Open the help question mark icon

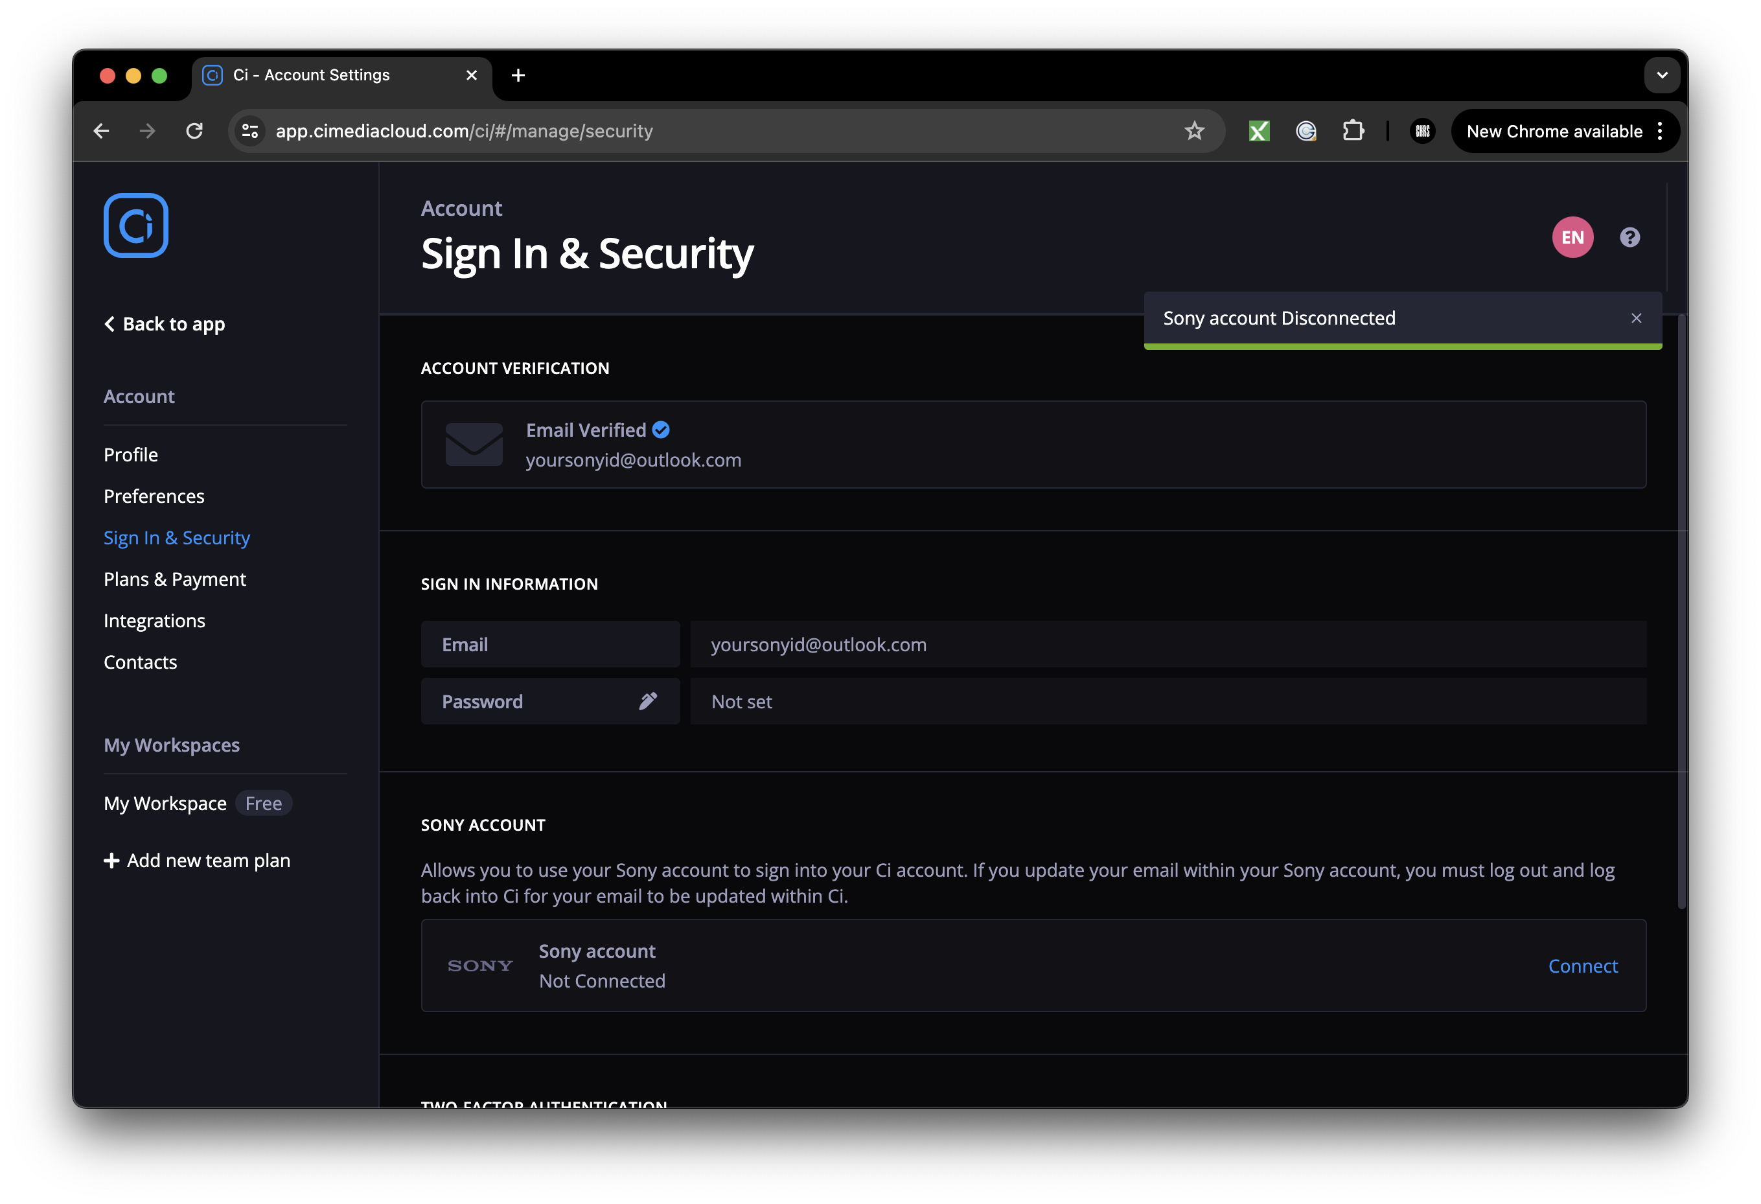pos(1629,237)
